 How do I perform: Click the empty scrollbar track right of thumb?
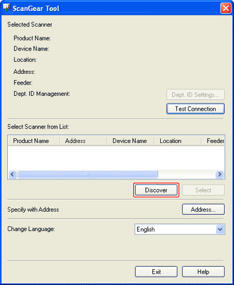click(187, 174)
